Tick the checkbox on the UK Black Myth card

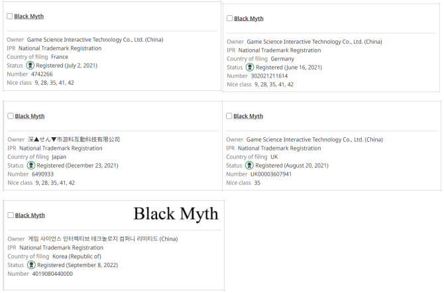[229, 116]
